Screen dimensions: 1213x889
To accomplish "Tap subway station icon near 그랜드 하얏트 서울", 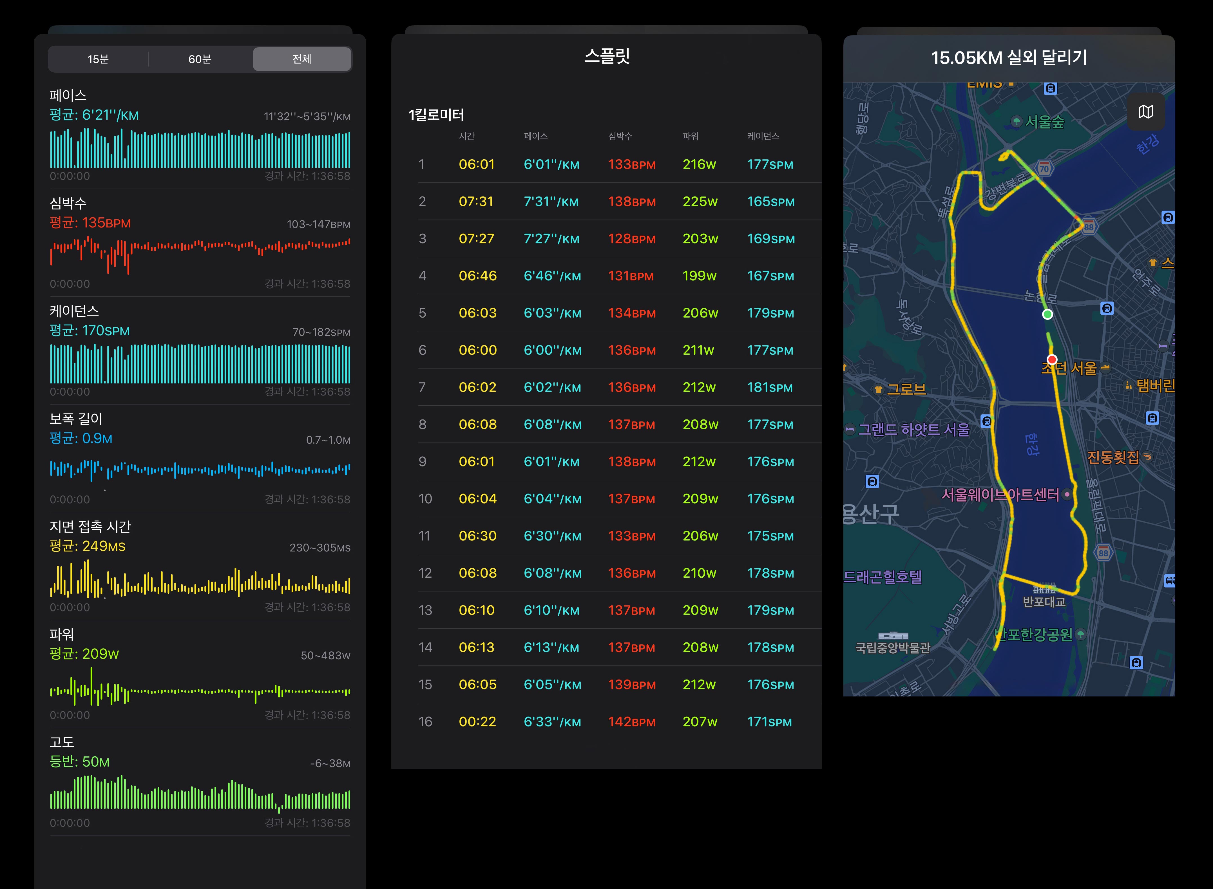I will point(986,421).
